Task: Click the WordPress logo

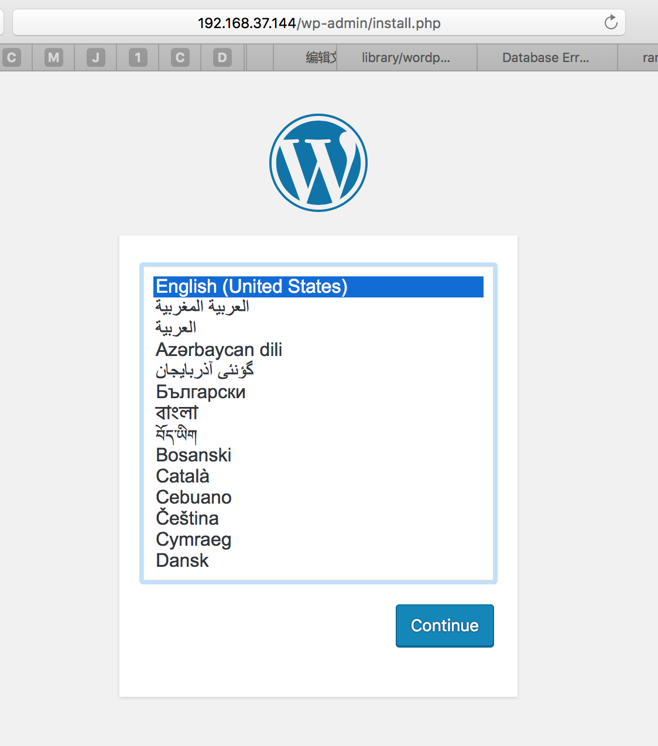Action: coord(318,163)
